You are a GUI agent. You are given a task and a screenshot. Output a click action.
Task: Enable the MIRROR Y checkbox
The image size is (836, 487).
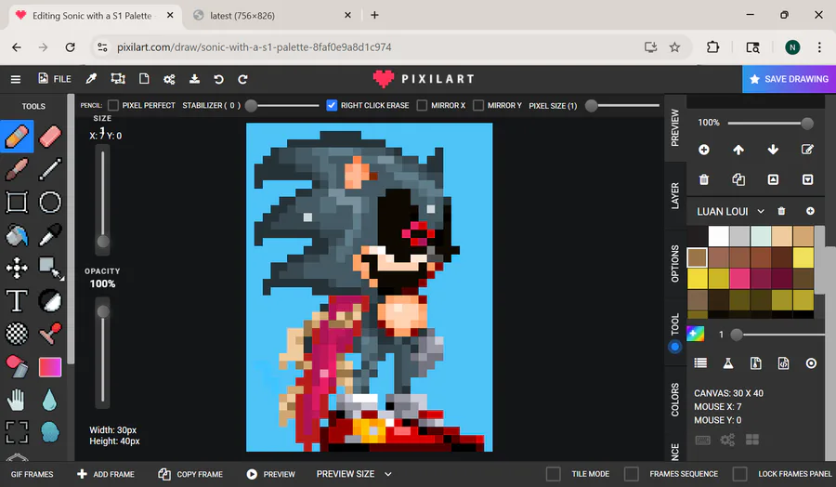click(478, 106)
